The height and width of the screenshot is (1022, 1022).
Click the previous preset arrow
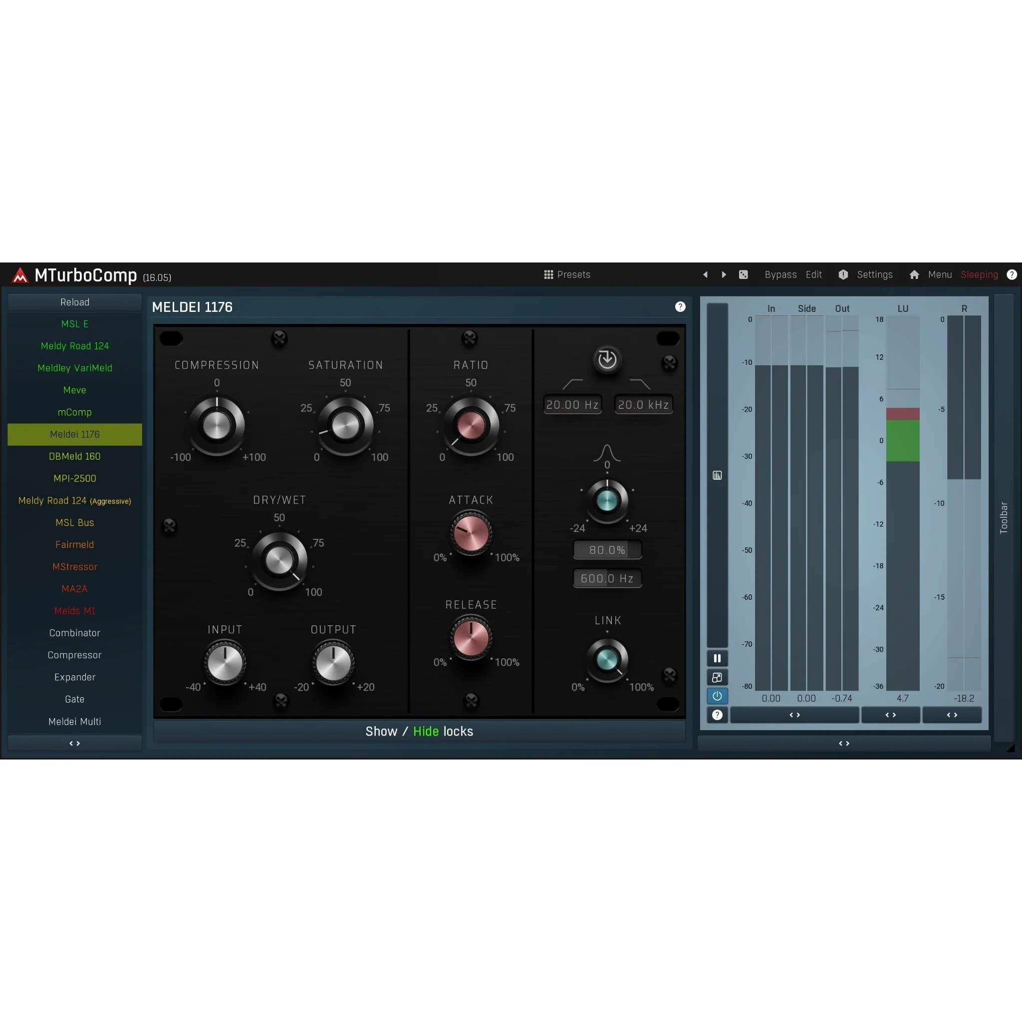(705, 274)
